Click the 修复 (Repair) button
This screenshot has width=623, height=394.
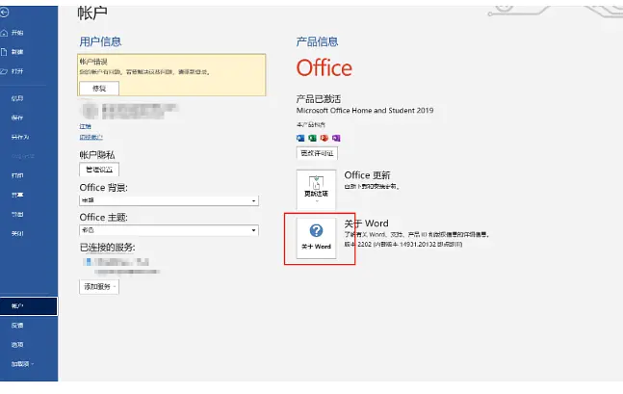pos(99,89)
